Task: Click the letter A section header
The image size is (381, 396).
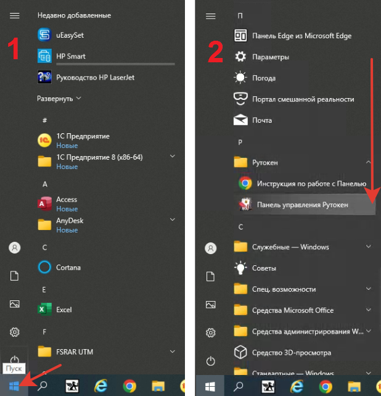Action: pyautogui.click(x=45, y=184)
